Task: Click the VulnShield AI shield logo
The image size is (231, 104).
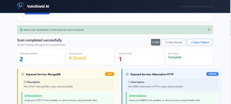Action: pyautogui.click(x=21, y=6)
